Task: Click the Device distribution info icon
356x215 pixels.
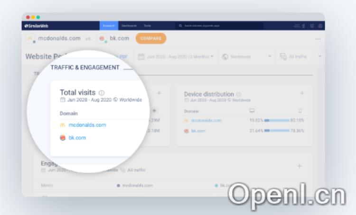Action: pos(239,94)
